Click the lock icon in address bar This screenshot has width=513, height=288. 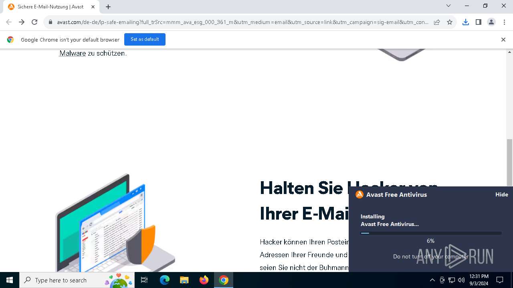tap(50, 22)
